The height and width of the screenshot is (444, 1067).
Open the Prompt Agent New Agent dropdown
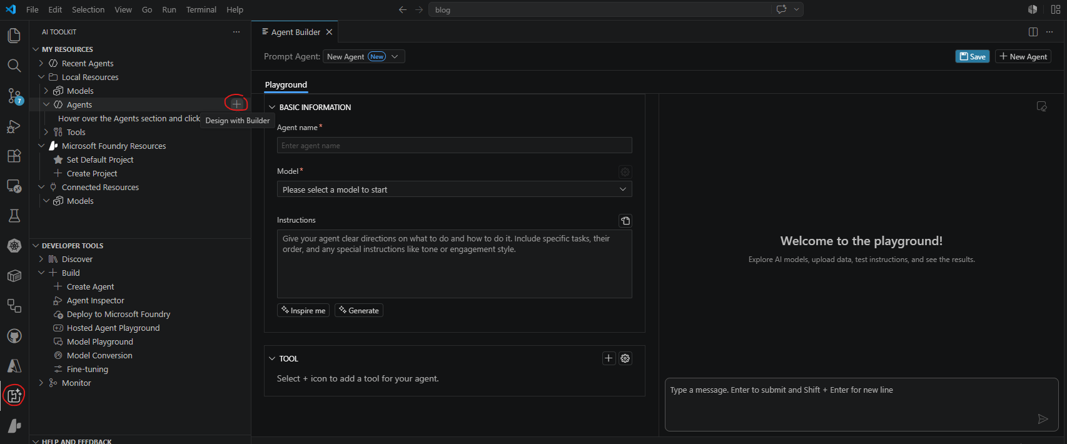click(364, 56)
